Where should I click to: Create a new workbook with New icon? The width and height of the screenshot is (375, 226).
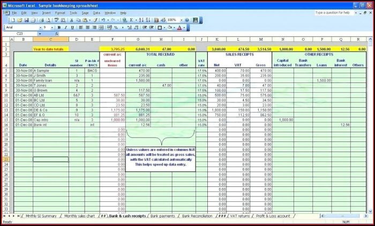tap(13, 20)
